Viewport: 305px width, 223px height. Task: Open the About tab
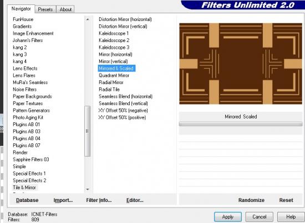point(65,9)
